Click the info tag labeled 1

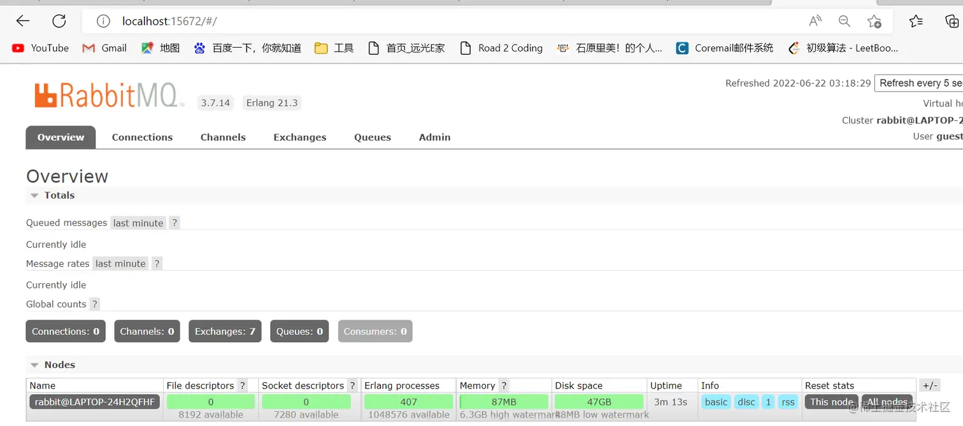coord(768,402)
